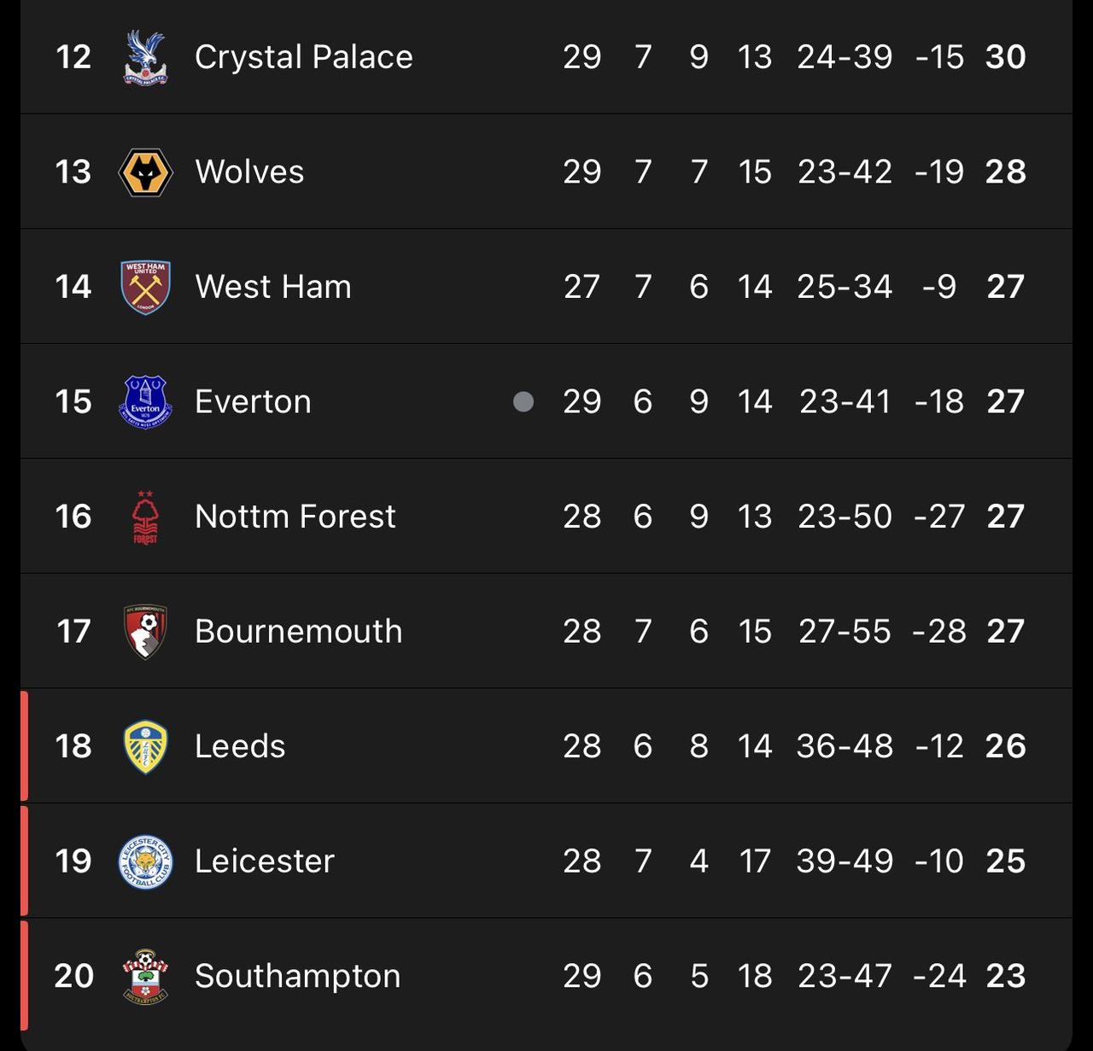Tap the Southampton club crest
Viewport: 1093px width, 1051px height.
pyautogui.click(x=145, y=976)
